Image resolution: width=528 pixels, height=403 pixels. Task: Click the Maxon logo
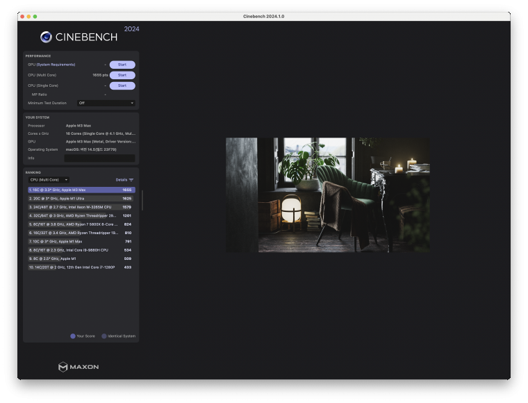[x=79, y=367]
